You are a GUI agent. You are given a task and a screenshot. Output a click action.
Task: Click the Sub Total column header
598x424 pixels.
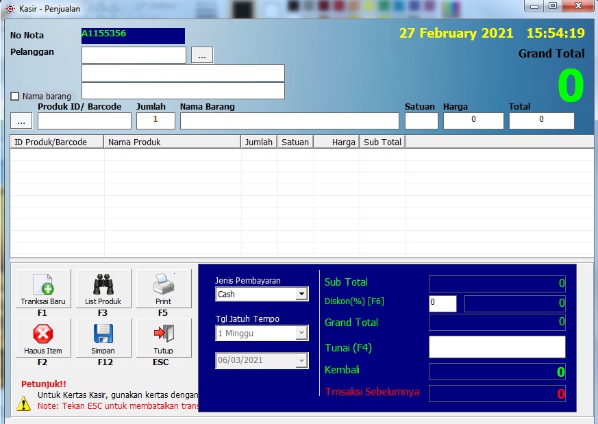pyautogui.click(x=382, y=142)
